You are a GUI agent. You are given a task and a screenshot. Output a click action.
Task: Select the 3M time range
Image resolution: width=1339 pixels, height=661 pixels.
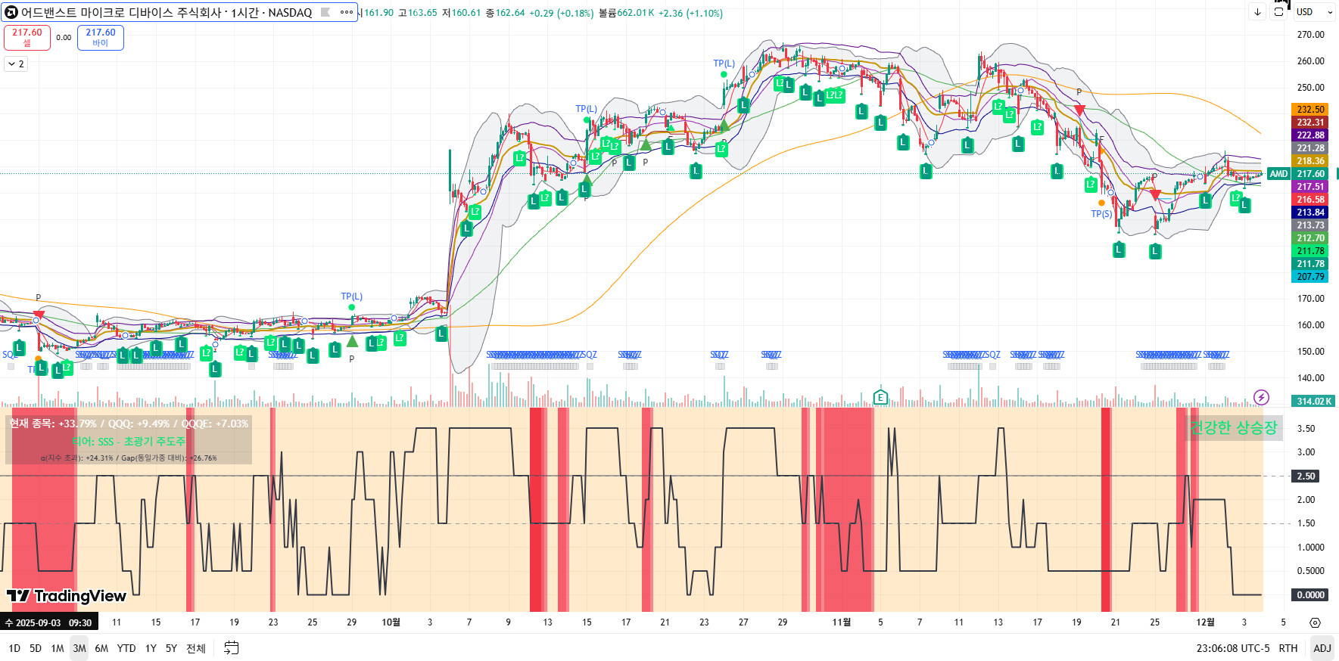pyautogui.click(x=79, y=648)
